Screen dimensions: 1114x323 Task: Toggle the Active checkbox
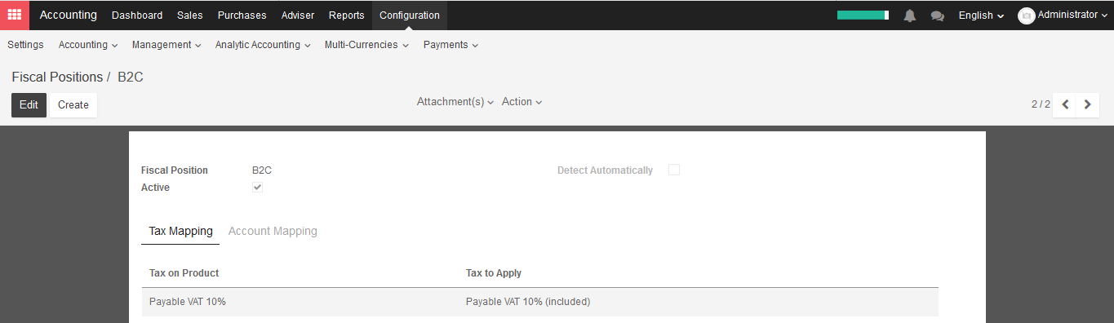coord(257,188)
